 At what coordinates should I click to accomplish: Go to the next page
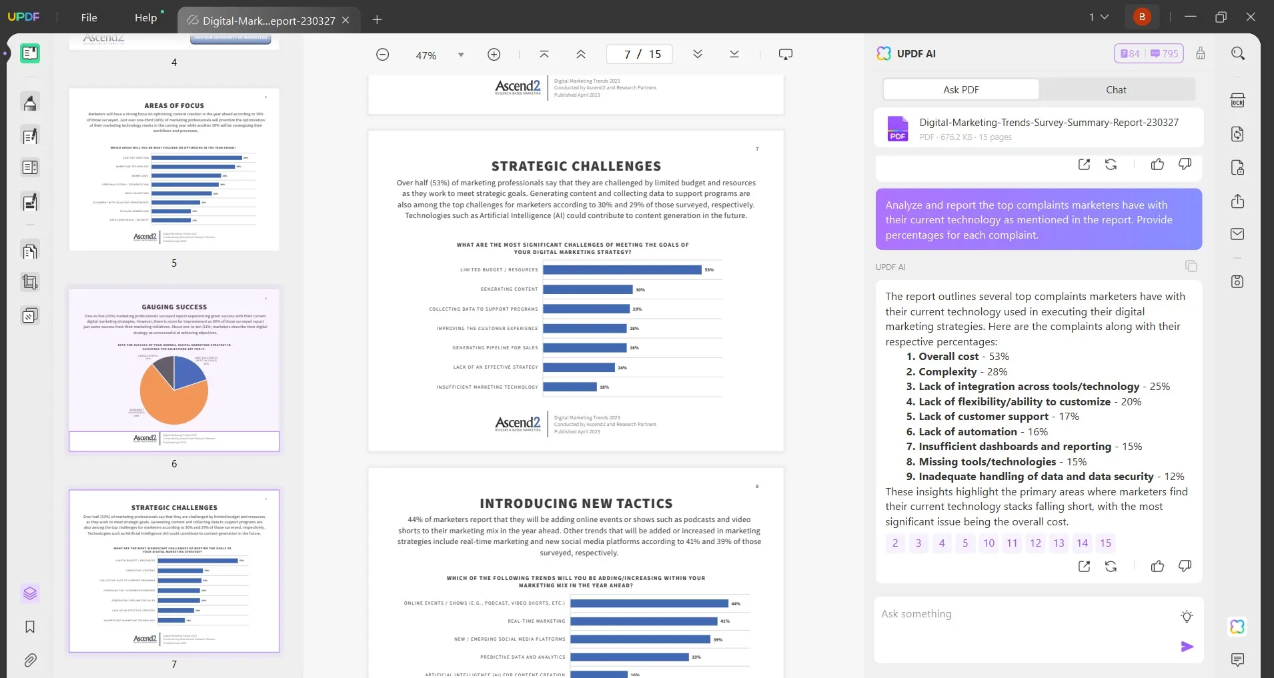(698, 54)
